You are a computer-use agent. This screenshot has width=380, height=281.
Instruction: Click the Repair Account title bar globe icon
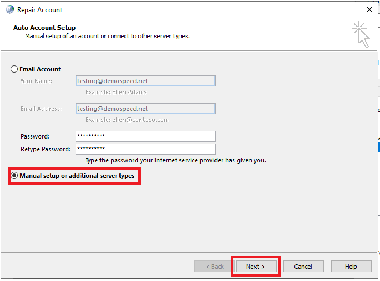click(x=8, y=9)
